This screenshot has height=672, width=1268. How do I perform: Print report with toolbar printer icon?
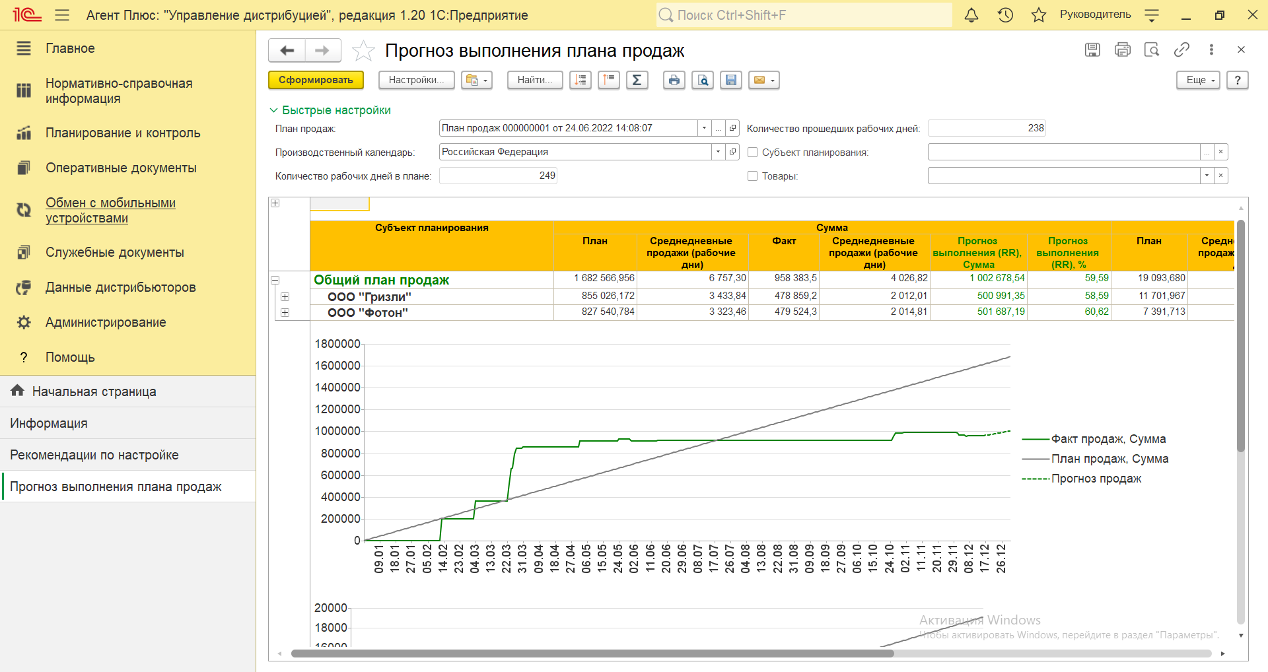674,80
